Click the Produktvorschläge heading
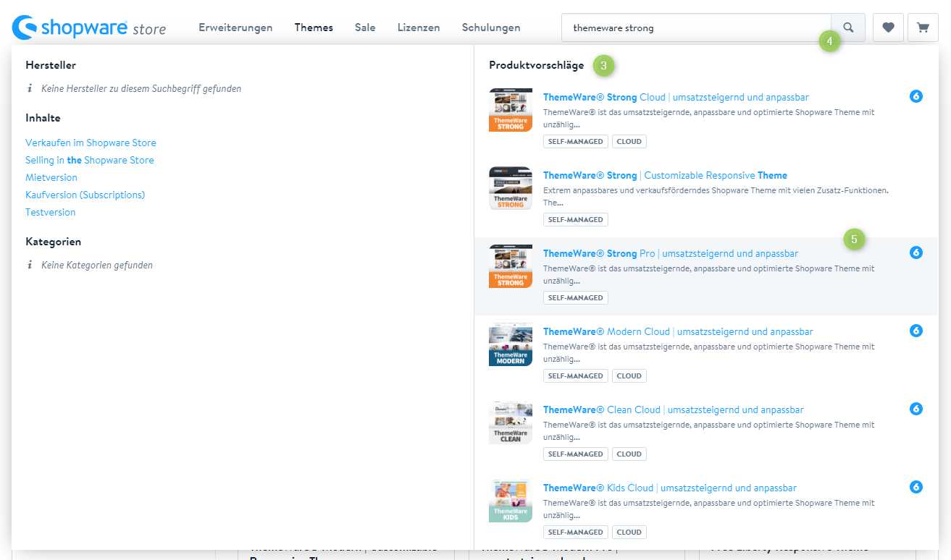951x560 pixels. tap(536, 65)
